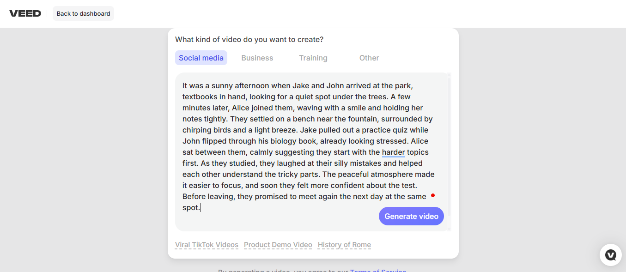Choose the Training video type
The height and width of the screenshot is (272, 626).
pyautogui.click(x=313, y=58)
